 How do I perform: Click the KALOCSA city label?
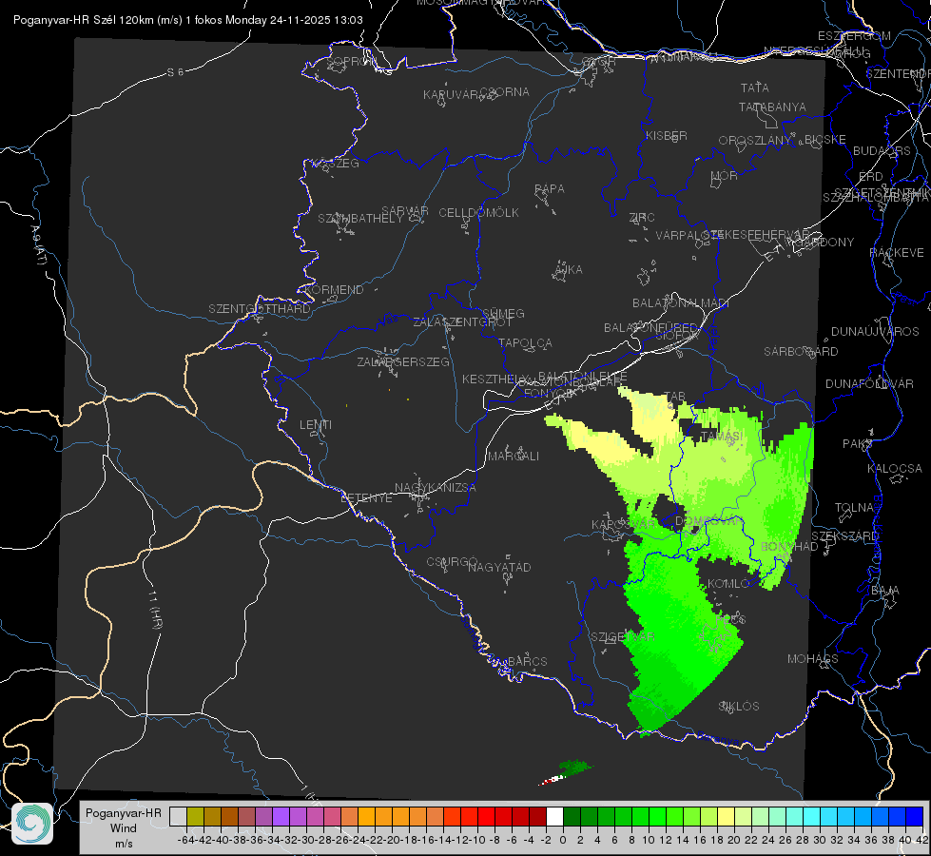tap(895, 469)
